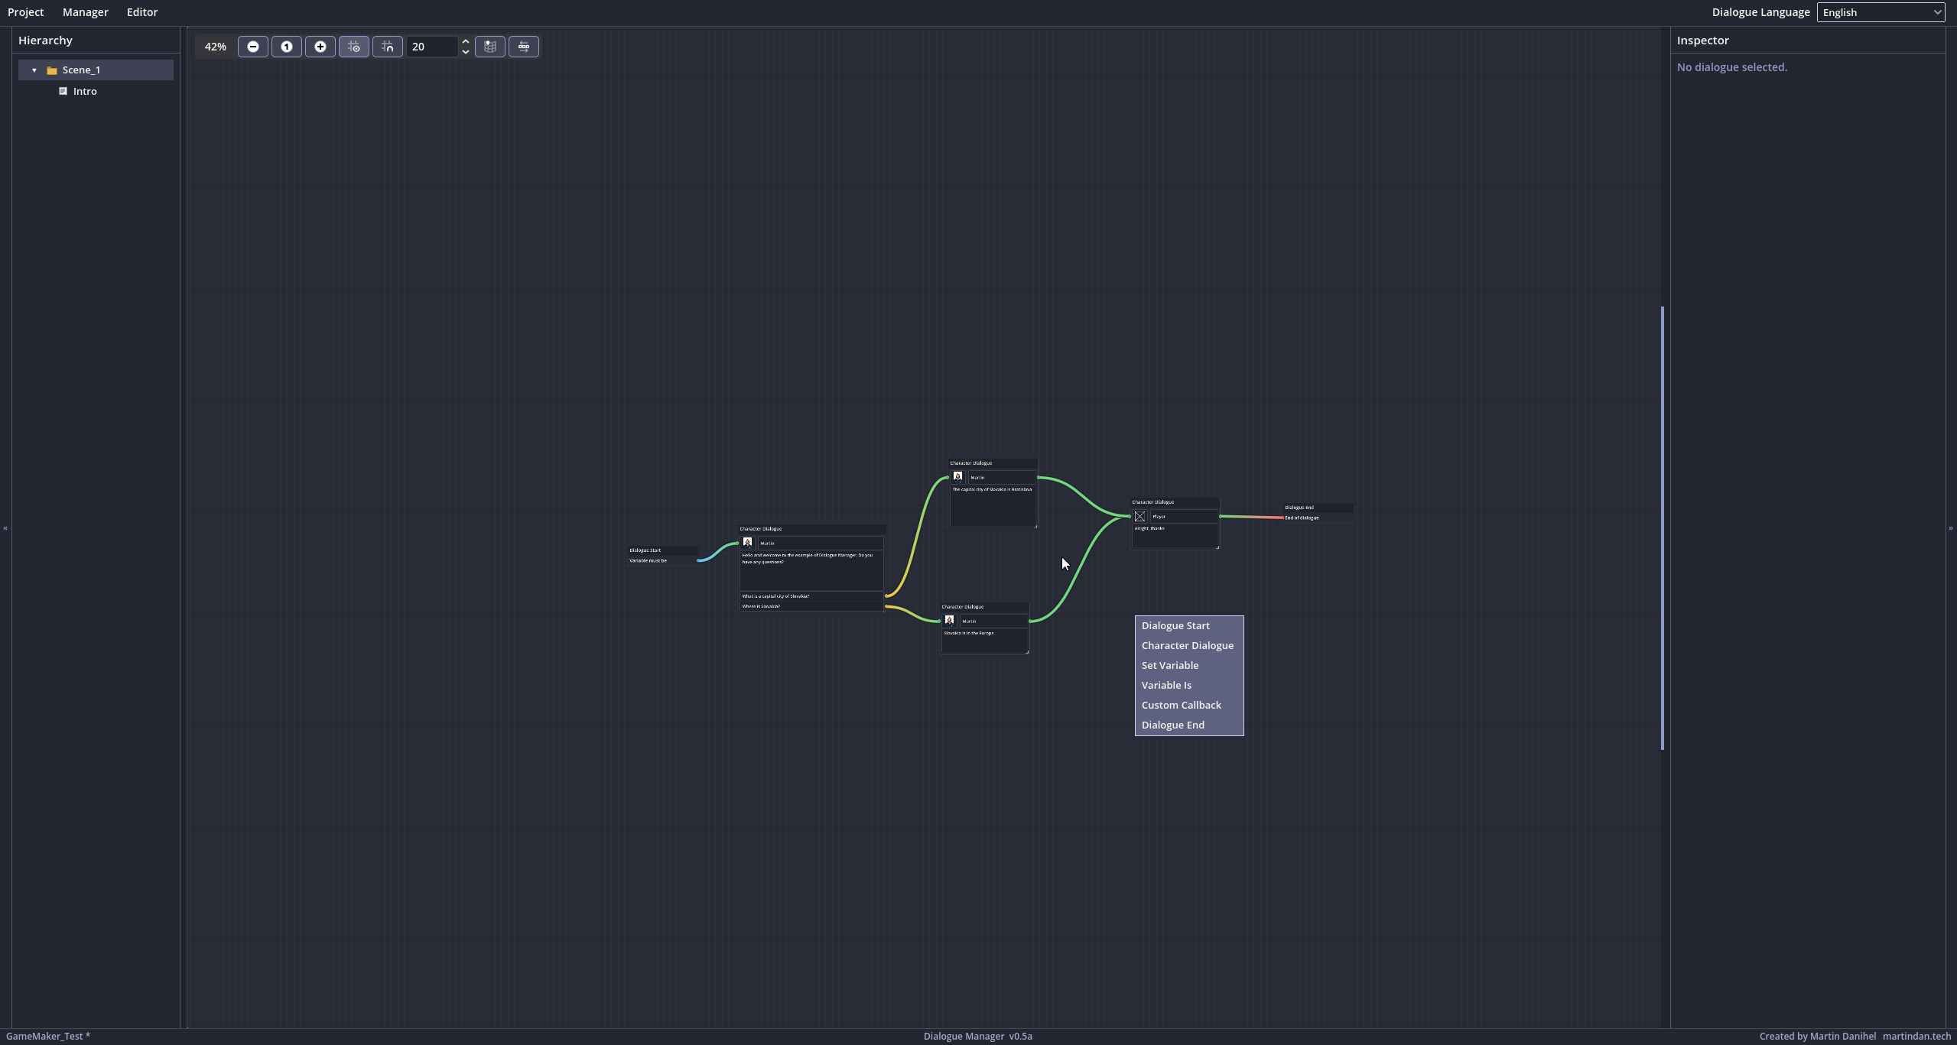
Task: Click the Dialogue End node title
Action: point(1299,508)
